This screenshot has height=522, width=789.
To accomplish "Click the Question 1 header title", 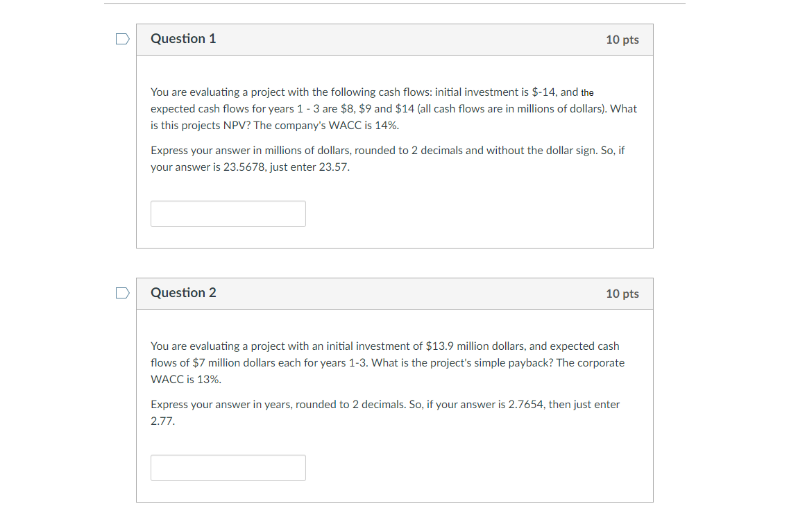I will tap(183, 39).
